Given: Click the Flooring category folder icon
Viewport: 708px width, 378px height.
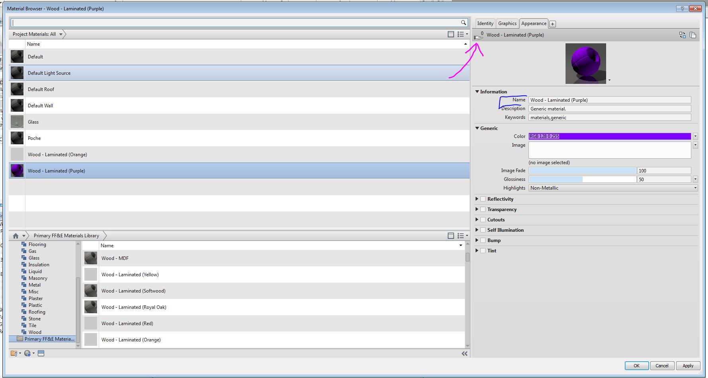Looking at the screenshot, I should (24, 244).
